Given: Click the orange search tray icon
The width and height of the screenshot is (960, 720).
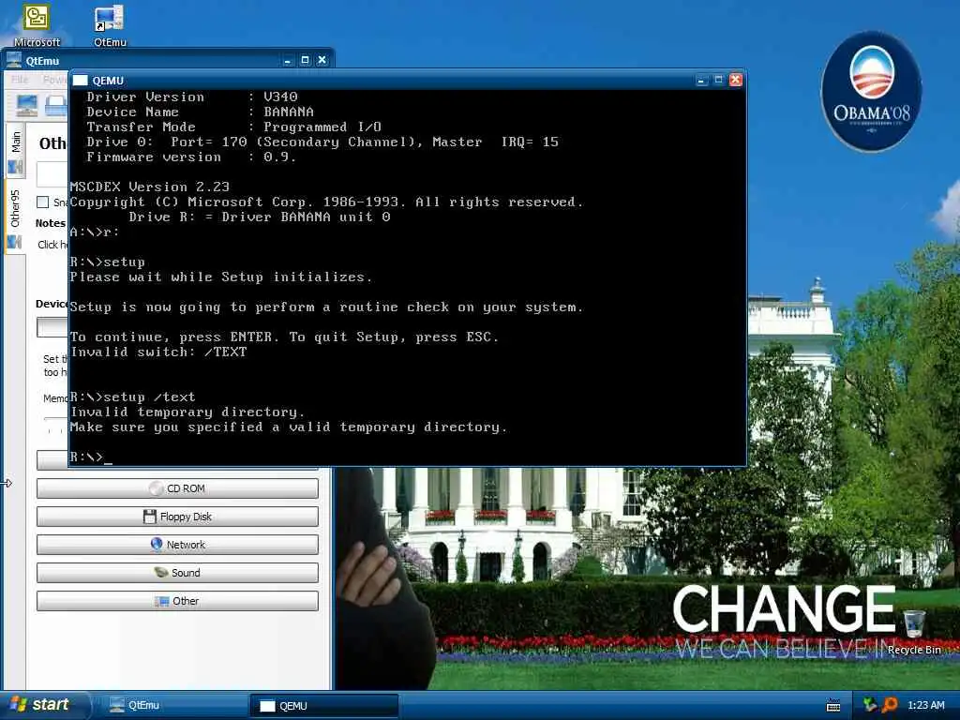Looking at the screenshot, I should pos(889,705).
